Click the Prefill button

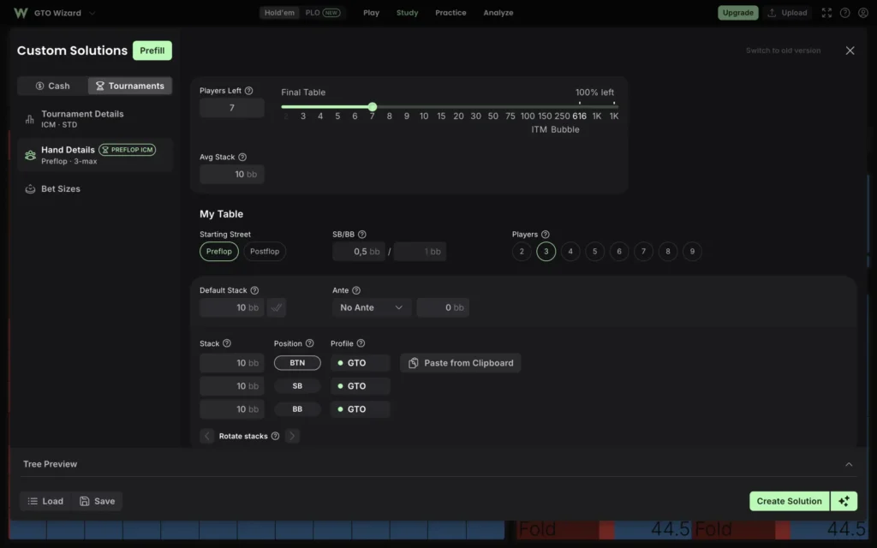coord(152,51)
